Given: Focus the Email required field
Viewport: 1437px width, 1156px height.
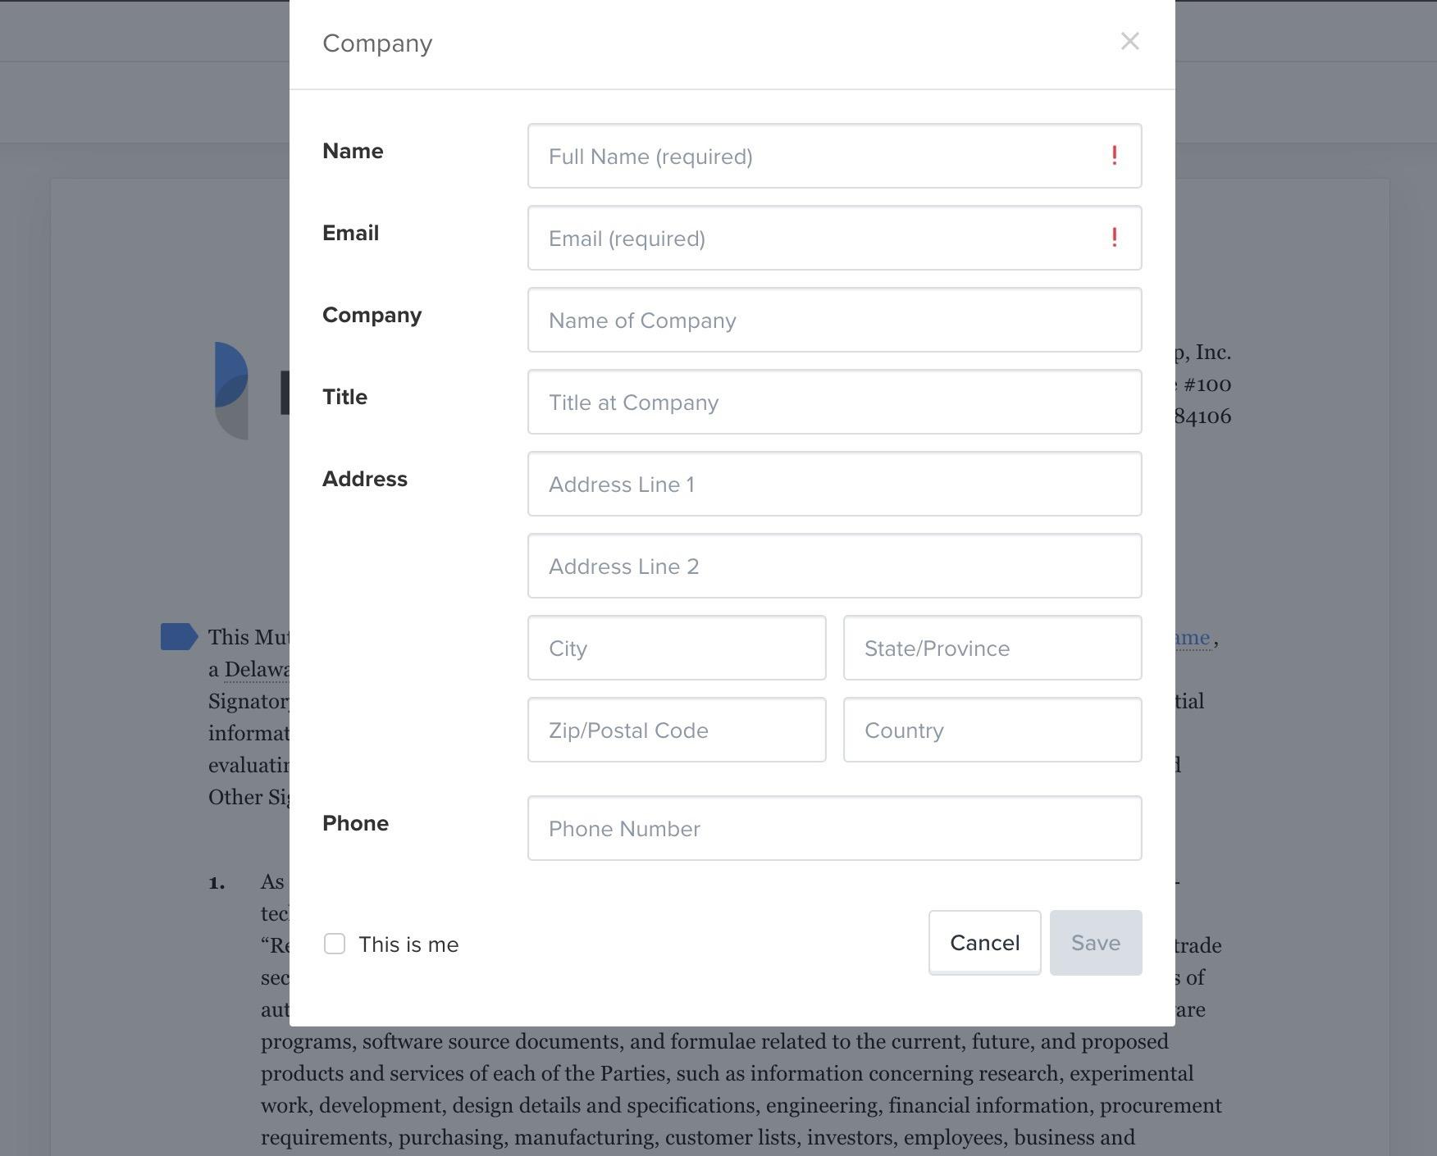Looking at the screenshot, I should pos(834,238).
